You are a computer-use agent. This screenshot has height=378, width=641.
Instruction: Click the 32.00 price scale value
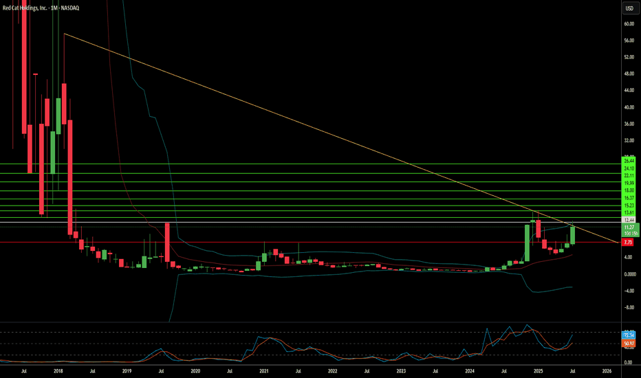point(629,140)
